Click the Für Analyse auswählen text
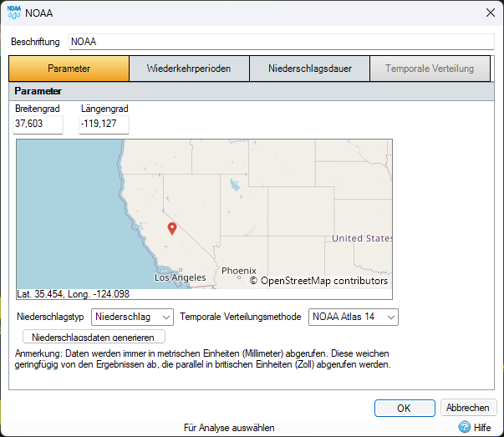504x437 pixels. click(229, 428)
